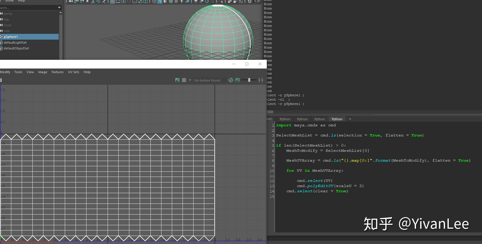
Task: Enable smooth shade all cube icon
Action: click(159, 1)
